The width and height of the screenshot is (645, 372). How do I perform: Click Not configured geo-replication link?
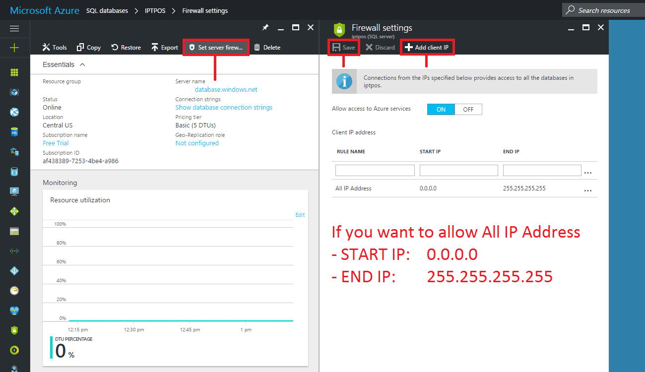click(x=197, y=143)
